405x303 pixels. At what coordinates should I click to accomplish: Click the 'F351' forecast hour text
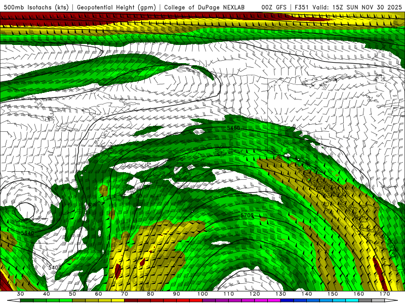tap(301, 7)
